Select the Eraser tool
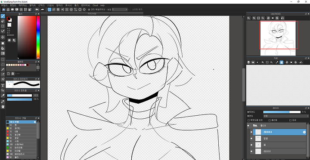Screen dimensions: 310x160 click(3, 21)
